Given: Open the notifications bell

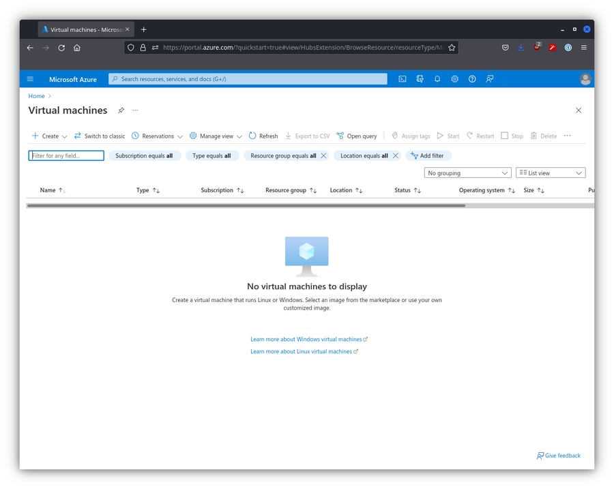Looking at the screenshot, I should 437,79.
